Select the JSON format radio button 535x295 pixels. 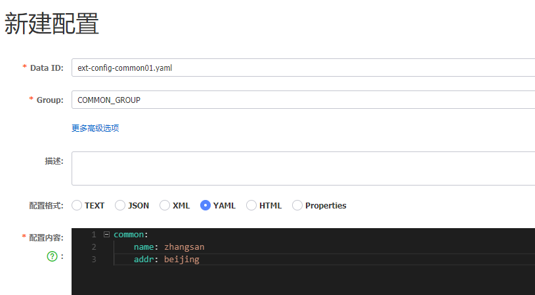click(x=120, y=205)
